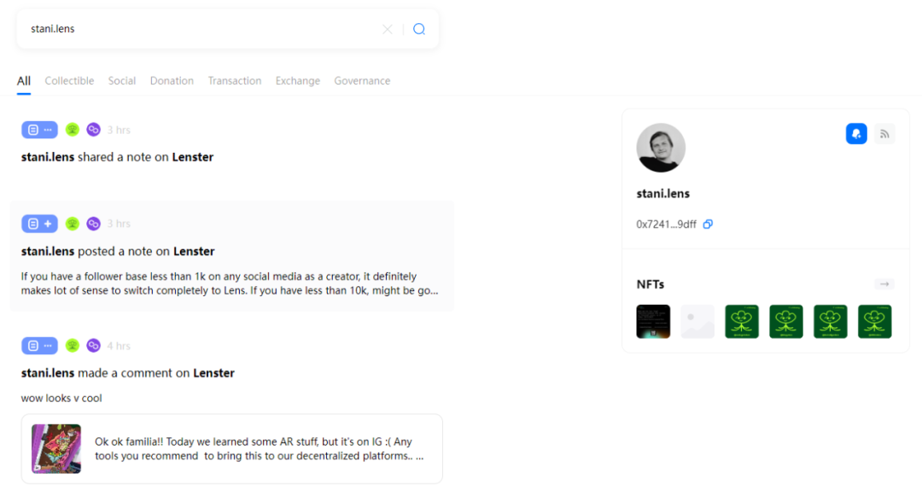Click the purple link icon on the shared note
Image resolution: width=922 pixels, height=490 pixels.
pyautogui.click(x=93, y=130)
